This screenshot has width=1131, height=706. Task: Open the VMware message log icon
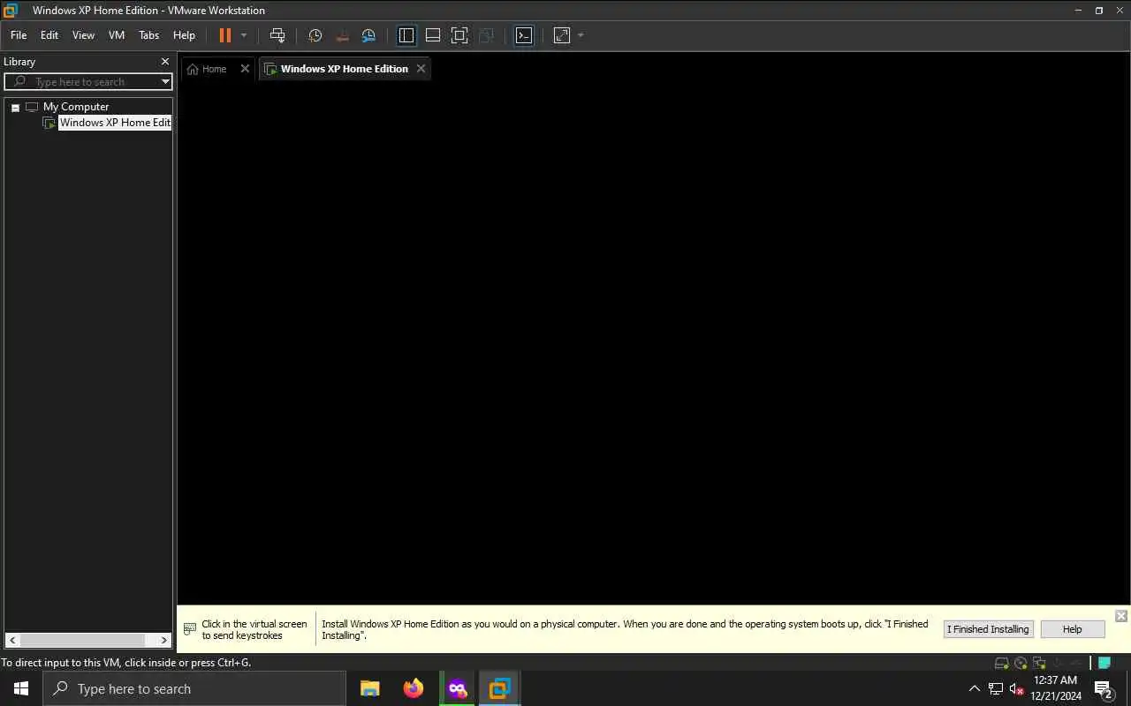coord(1104,663)
